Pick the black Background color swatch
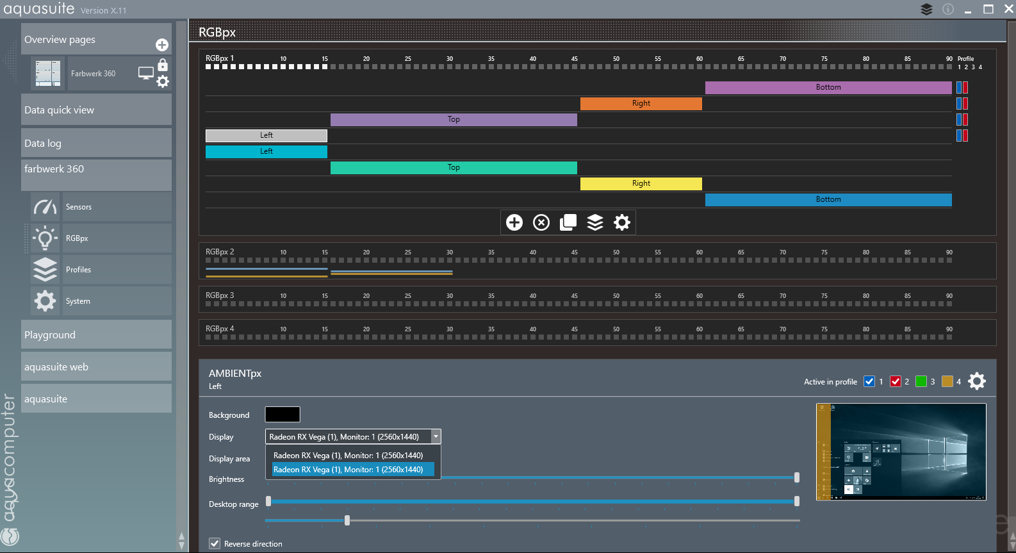 pos(283,415)
